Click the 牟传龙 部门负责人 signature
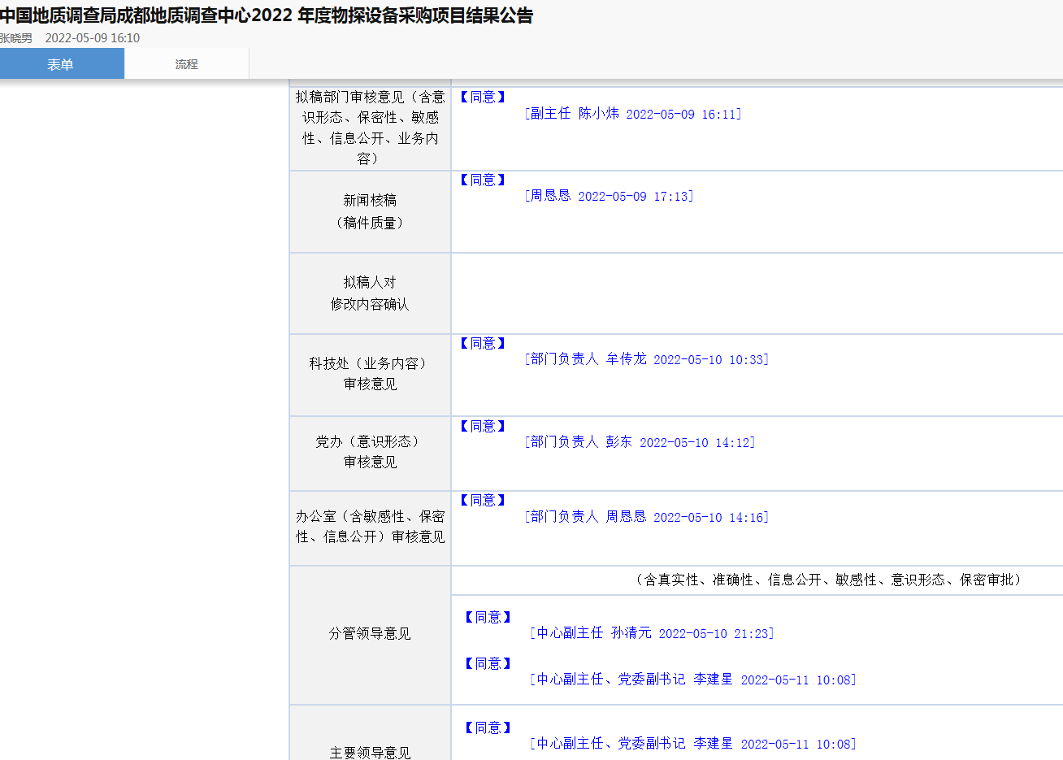The image size is (1063, 760). [x=647, y=359]
